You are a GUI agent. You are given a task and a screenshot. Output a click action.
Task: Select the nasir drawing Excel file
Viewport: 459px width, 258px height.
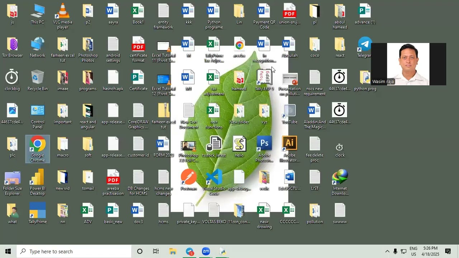pyautogui.click(x=264, y=216)
